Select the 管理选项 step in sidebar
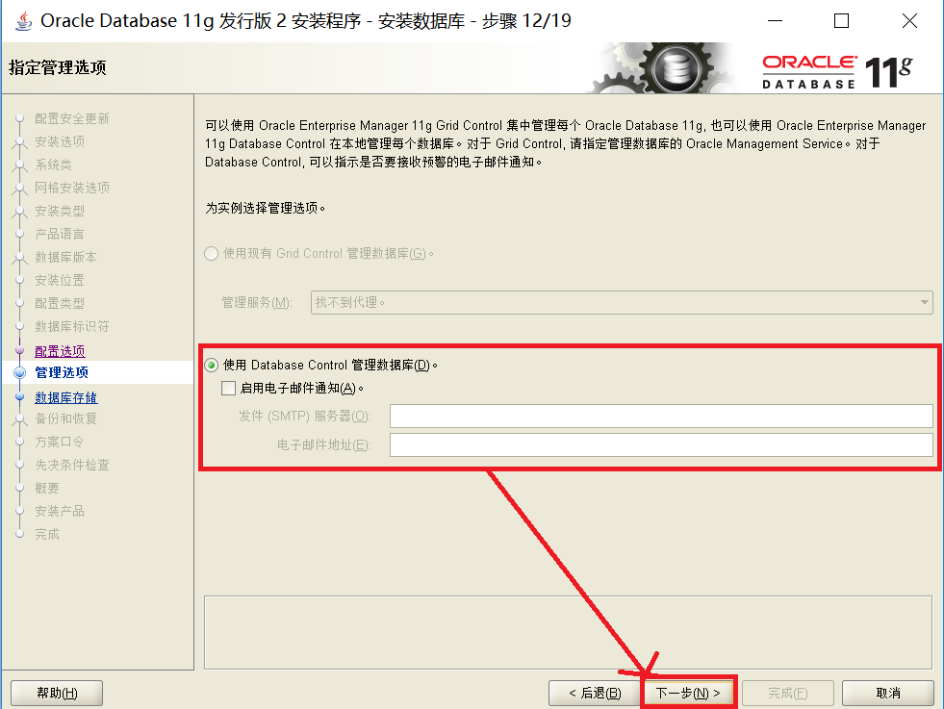This screenshot has height=709, width=944. (62, 372)
